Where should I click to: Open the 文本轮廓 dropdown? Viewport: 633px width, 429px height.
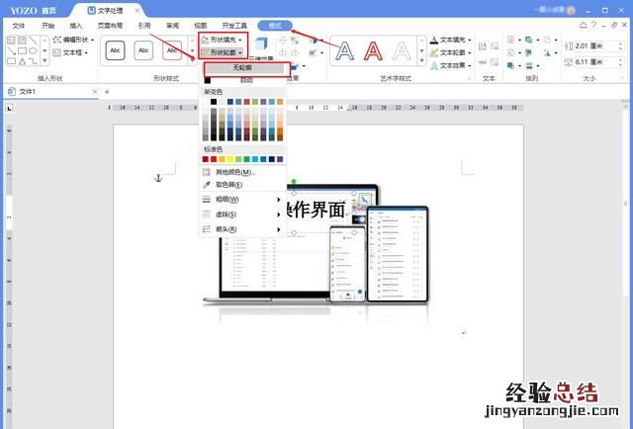click(451, 52)
